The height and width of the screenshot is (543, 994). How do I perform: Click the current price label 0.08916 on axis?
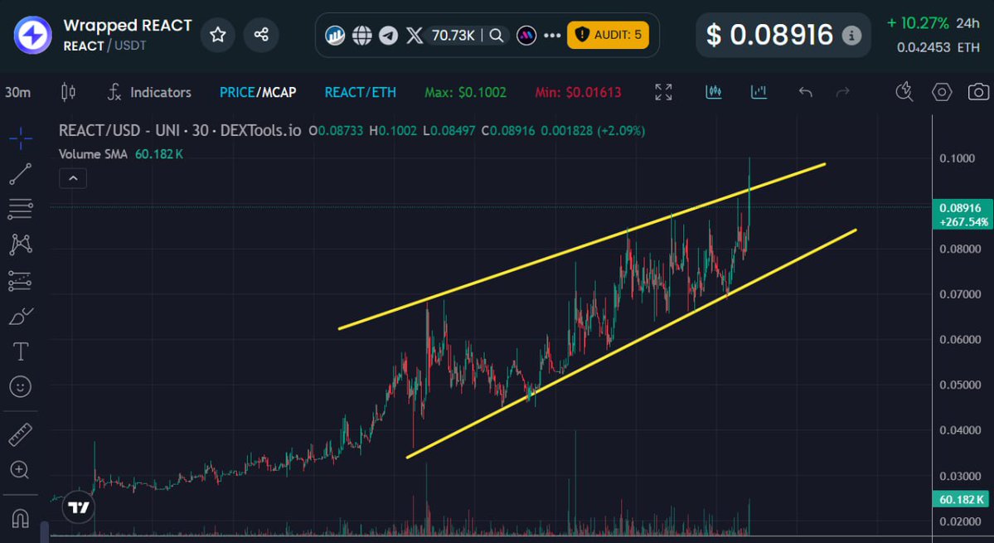[963, 214]
